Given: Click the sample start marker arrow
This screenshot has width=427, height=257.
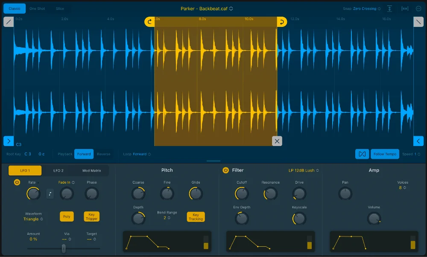Looking at the screenshot, I should pyautogui.click(x=9, y=141).
